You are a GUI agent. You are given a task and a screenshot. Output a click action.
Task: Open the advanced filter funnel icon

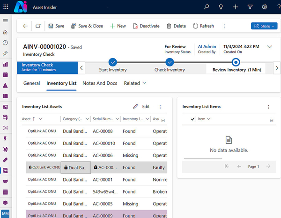tap(250, 7)
